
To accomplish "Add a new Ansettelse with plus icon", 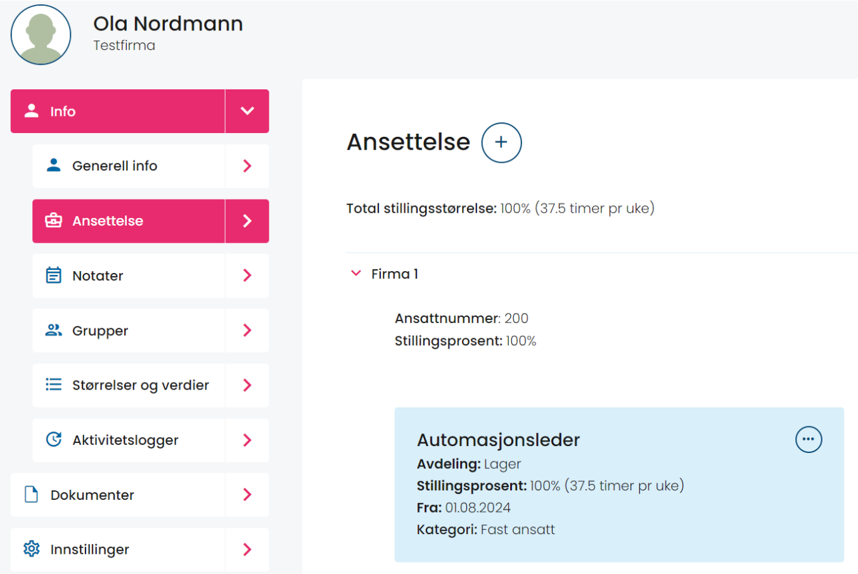I will point(501,143).
